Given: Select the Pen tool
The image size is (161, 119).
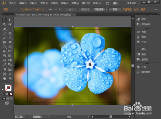Looking at the screenshot, I should (5, 29).
